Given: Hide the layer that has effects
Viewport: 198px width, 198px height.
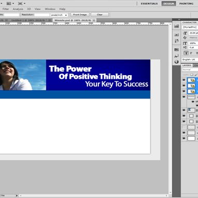Looking at the screenshot, I should 184,97.
